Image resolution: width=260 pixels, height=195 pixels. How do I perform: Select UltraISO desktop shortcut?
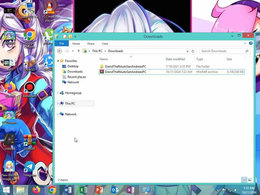[x=29, y=63]
